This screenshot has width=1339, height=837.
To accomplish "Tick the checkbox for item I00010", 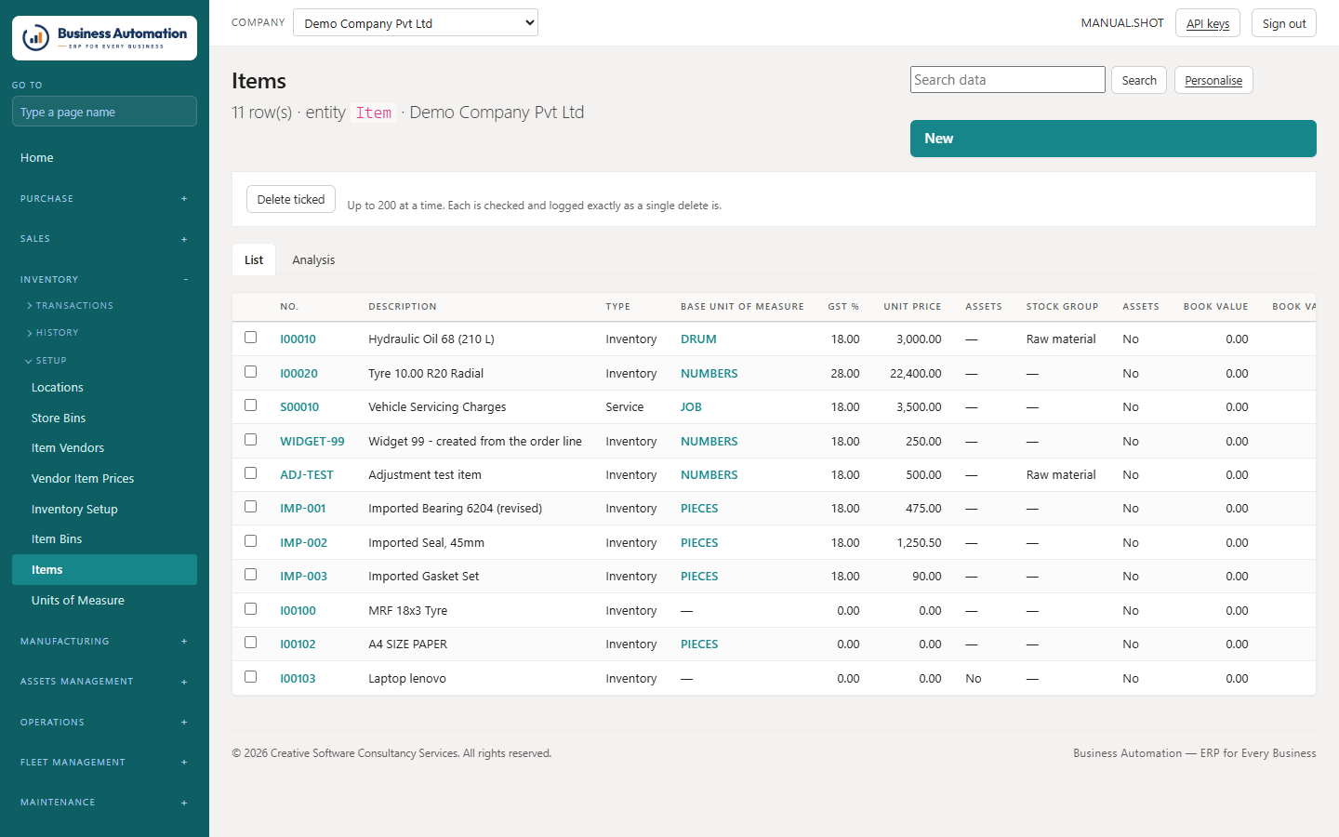I will [250, 338].
